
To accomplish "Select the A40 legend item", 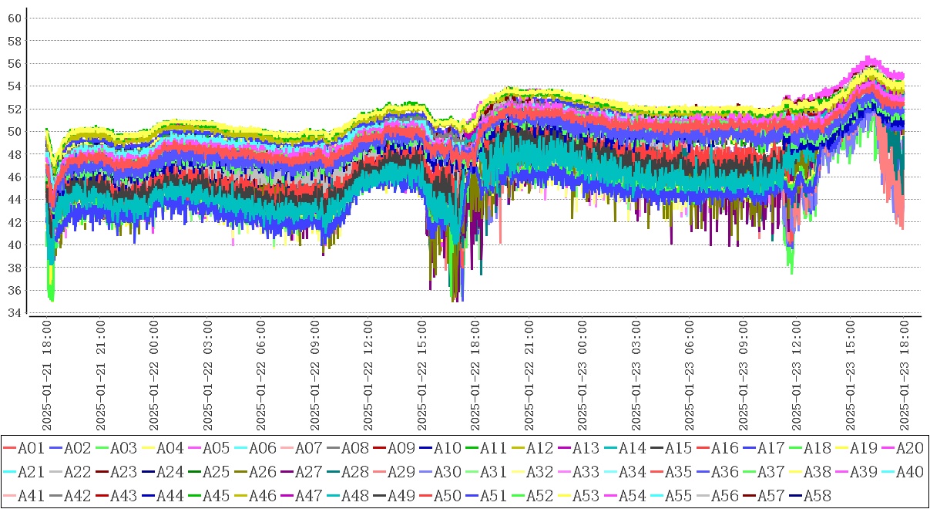I will coord(909,471).
